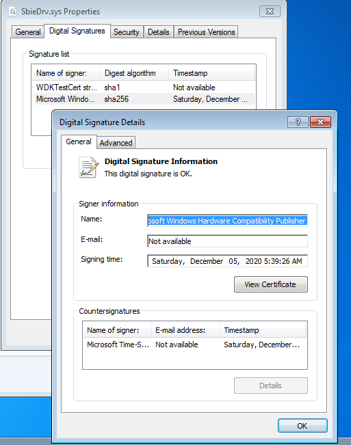
Task: Click the View Certificate button
Action: (271, 284)
